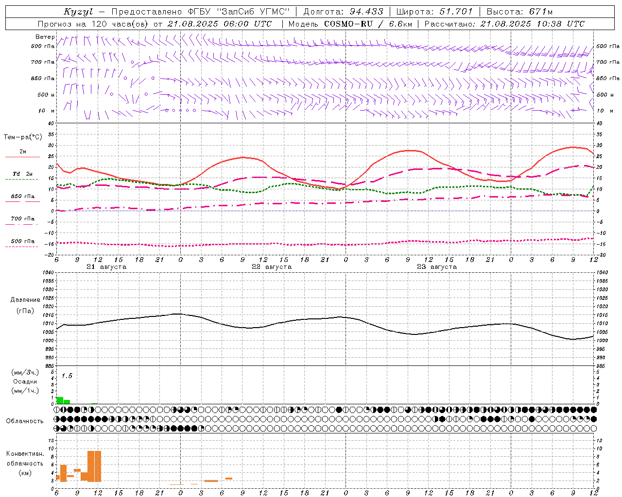This screenshot has height=497, width=622.
Task: Click the (мм/3ч.) precipitation unit label
Action: [x=25, y=372]
